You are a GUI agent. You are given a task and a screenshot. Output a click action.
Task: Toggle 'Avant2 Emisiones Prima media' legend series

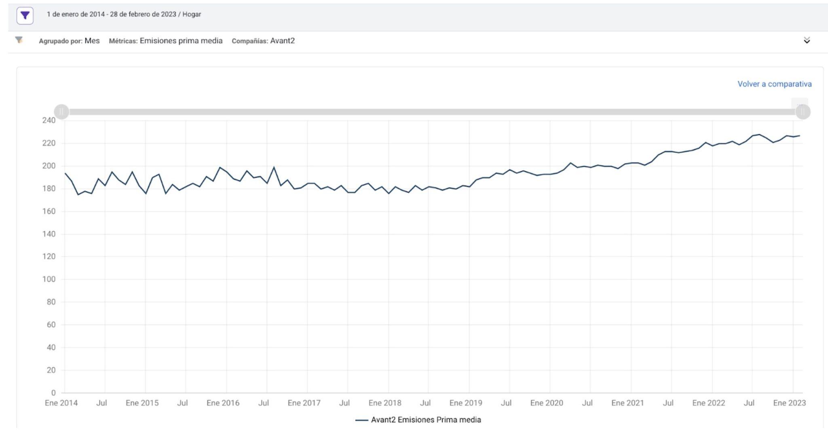tap(418, 420)
